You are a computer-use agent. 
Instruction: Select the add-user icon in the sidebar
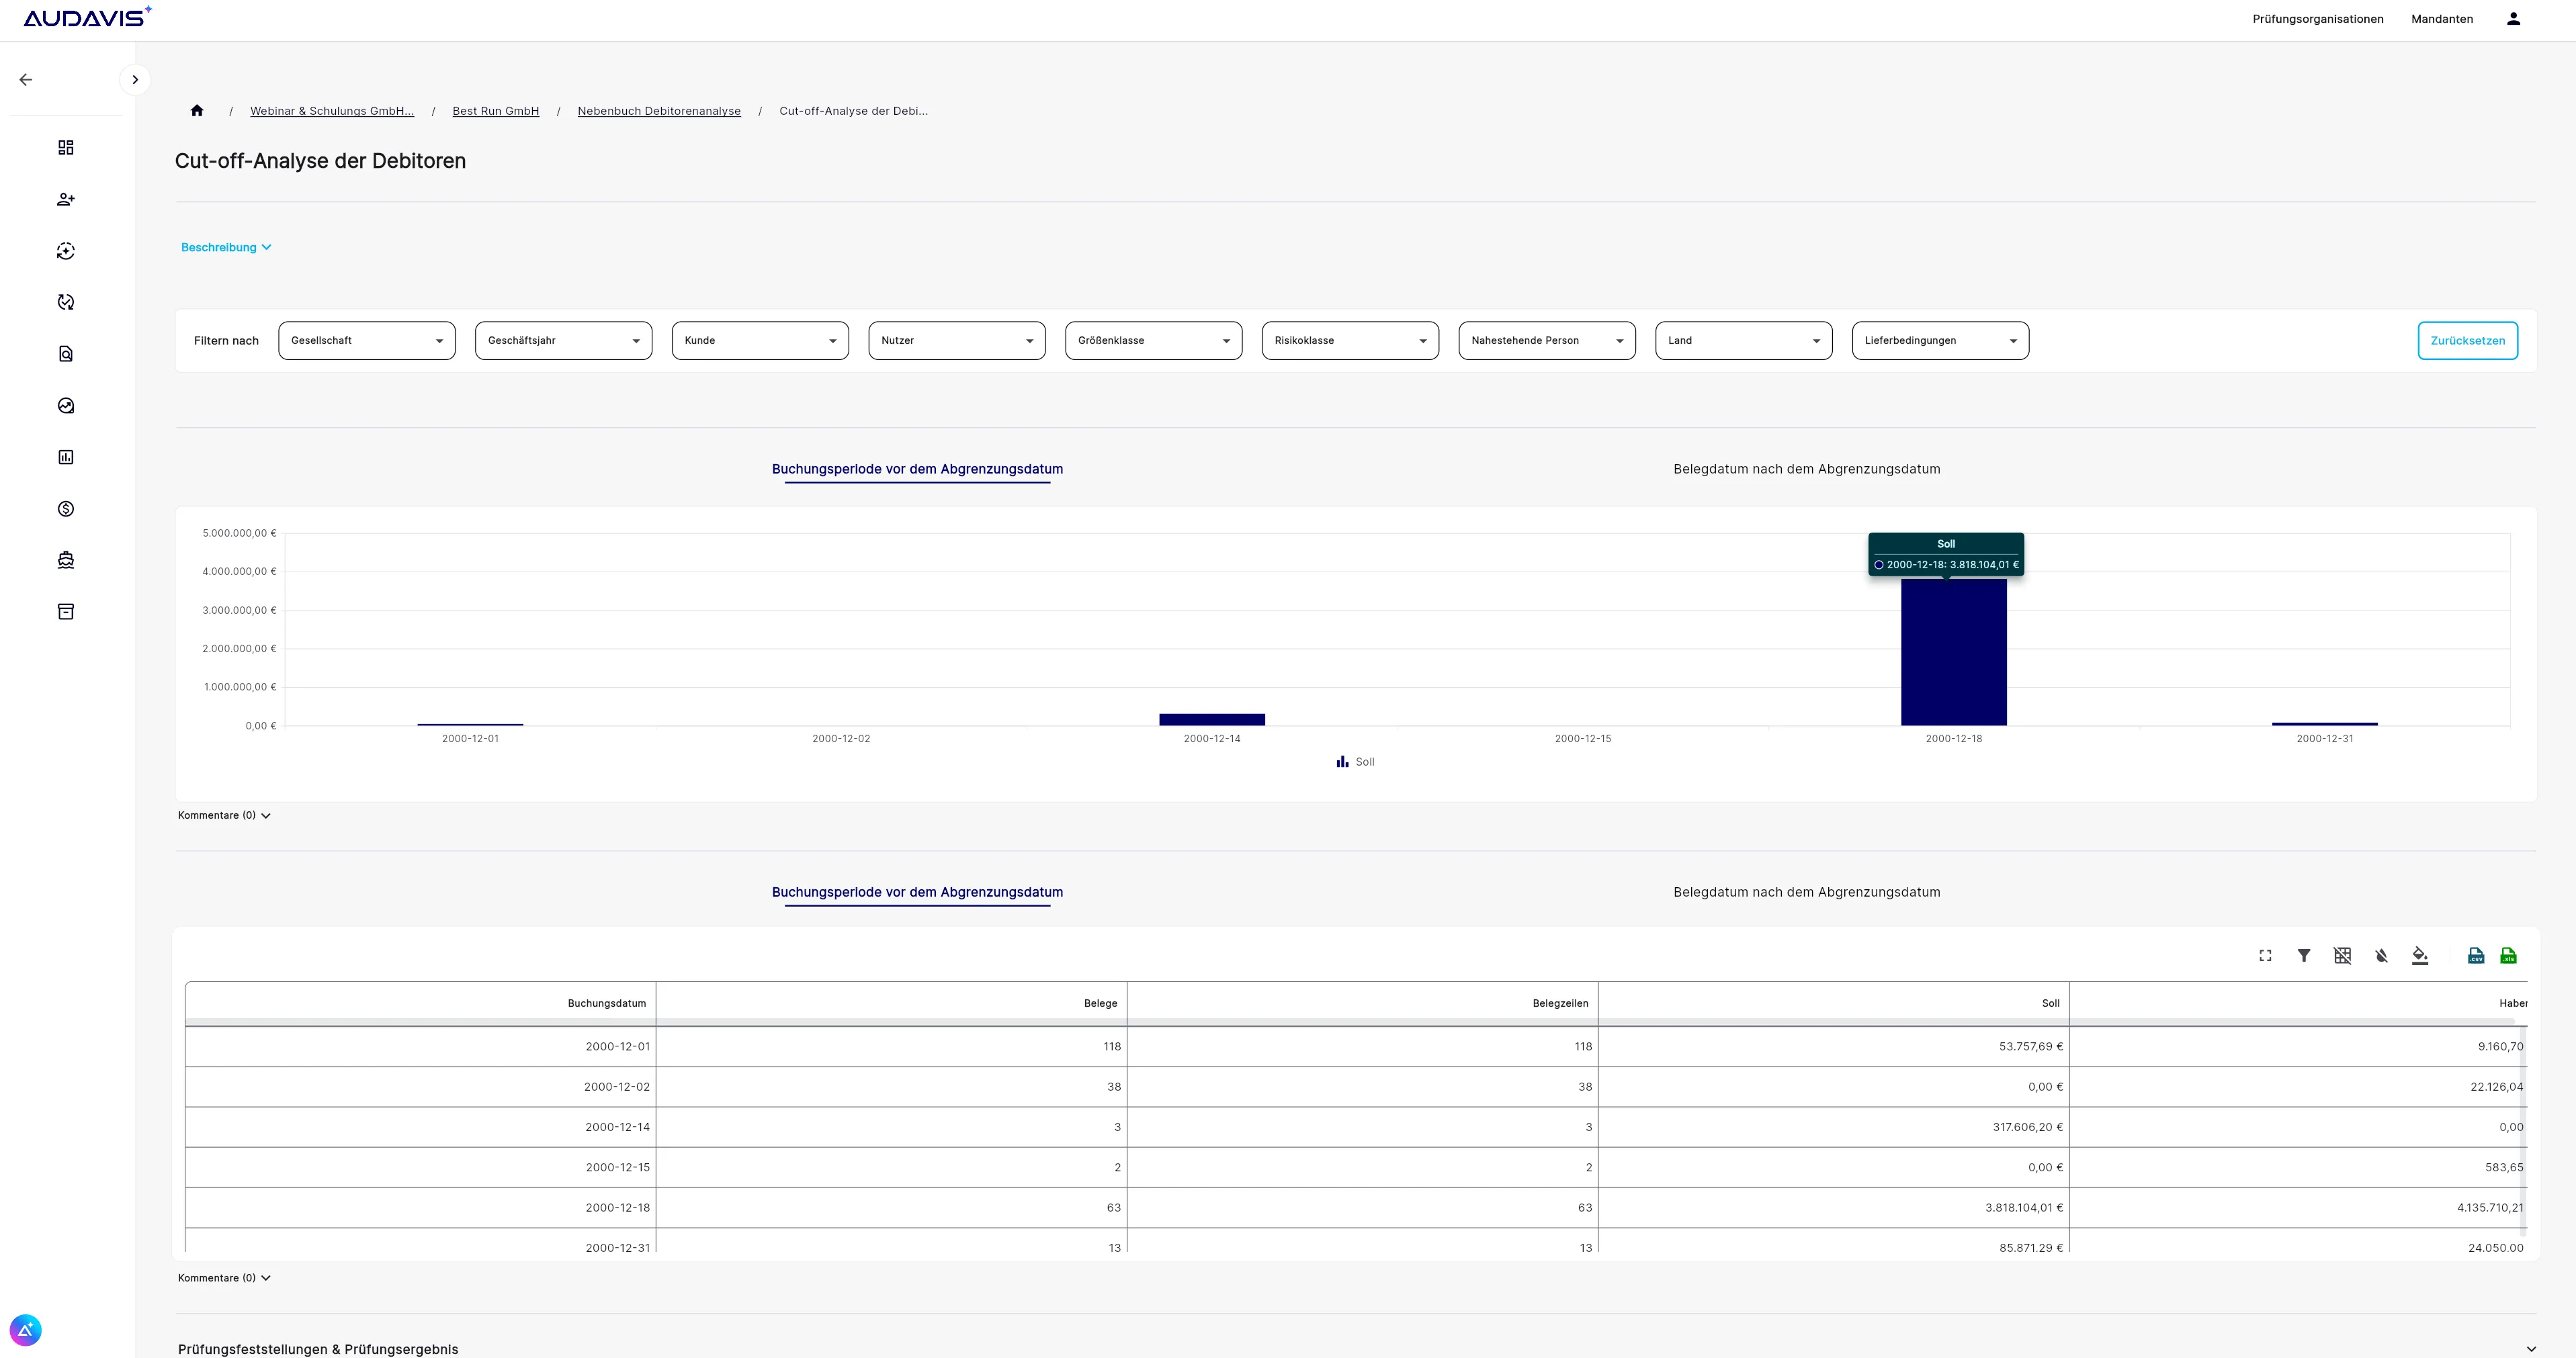(x=66, y=199)
